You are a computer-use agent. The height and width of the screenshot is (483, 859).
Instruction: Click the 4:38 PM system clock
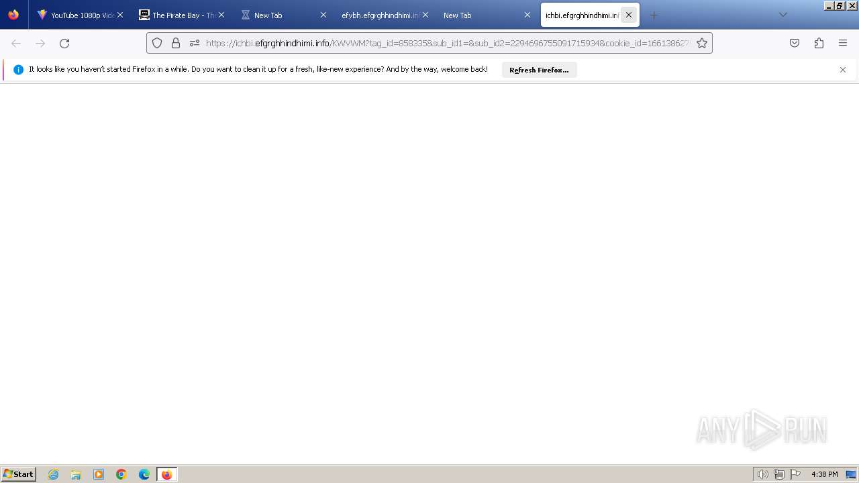tap(824, 474)
